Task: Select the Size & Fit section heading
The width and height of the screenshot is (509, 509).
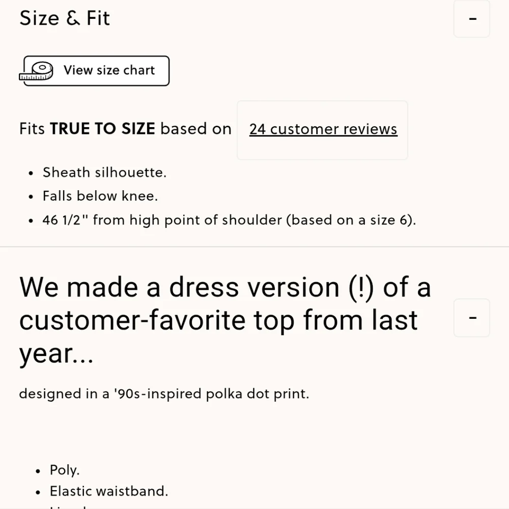Action: tap(64, 18)
